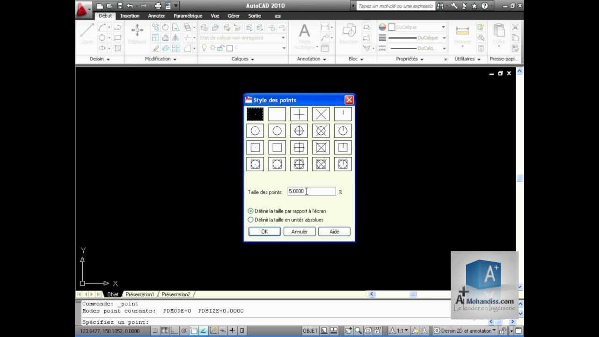This screenshot has width=599, height=337.
Task: Toggle object snap in status bar
Action: click(x=194, y=331)
